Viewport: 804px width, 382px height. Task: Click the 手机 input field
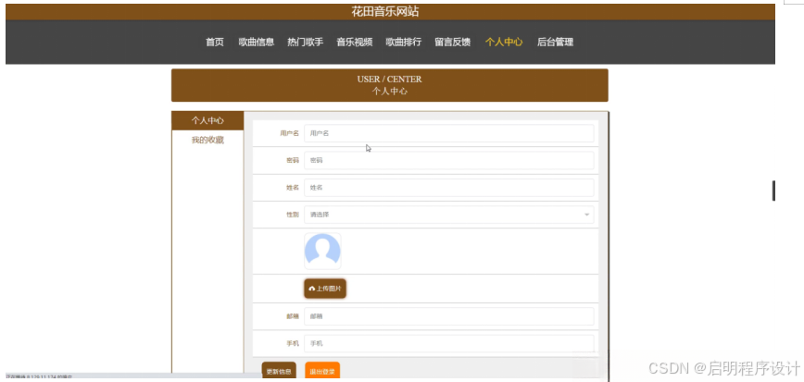pos(448,343)
